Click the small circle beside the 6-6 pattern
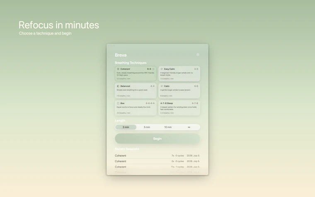This screenshot has height=197, width=315. 153,69
